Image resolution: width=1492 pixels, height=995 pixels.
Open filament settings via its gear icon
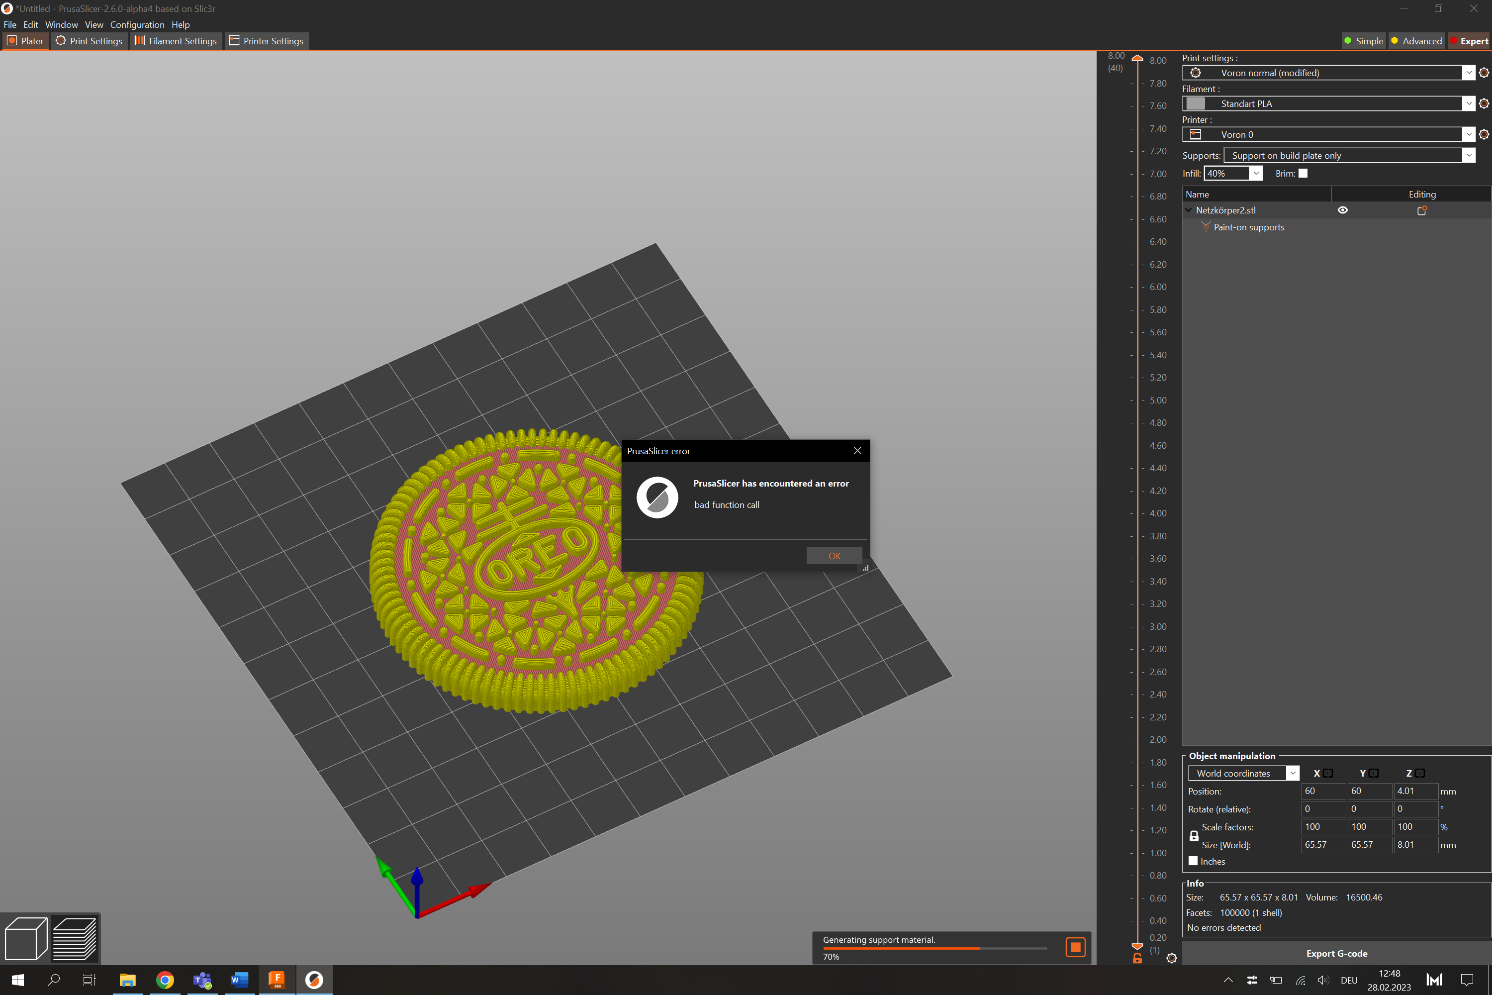[1484, 103]
